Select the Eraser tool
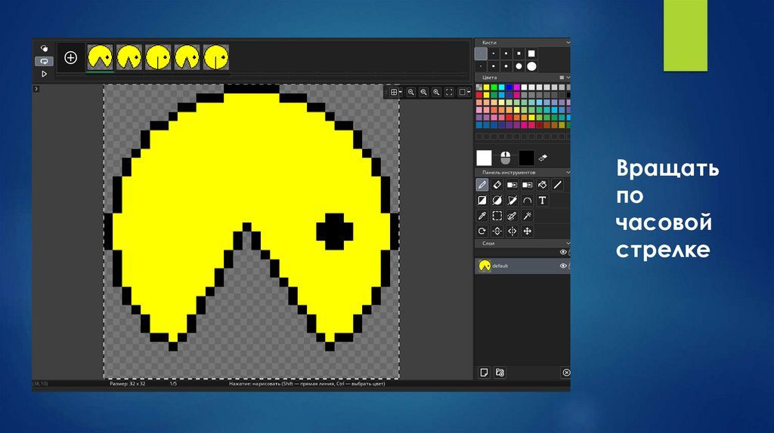Screen dimensions: 774x433 497,185
